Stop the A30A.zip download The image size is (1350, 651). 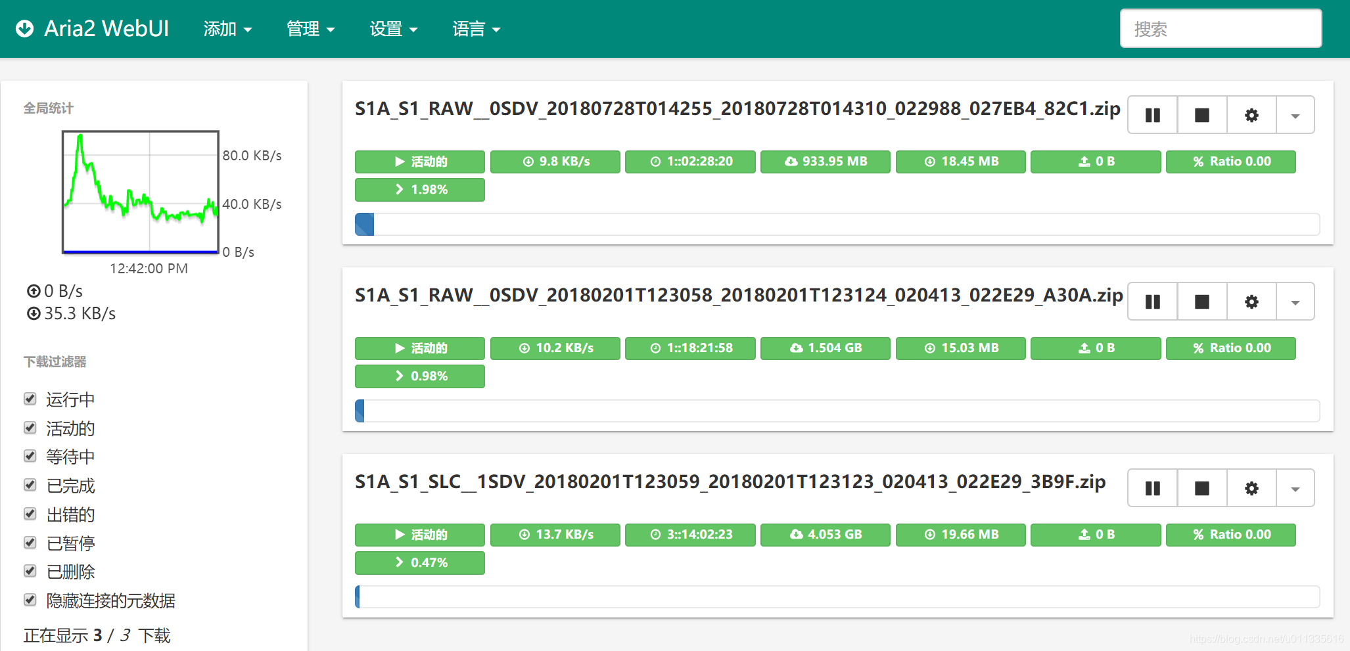pos(1202,302)
